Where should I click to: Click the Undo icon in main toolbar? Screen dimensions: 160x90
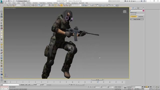[x=2, y=5]
